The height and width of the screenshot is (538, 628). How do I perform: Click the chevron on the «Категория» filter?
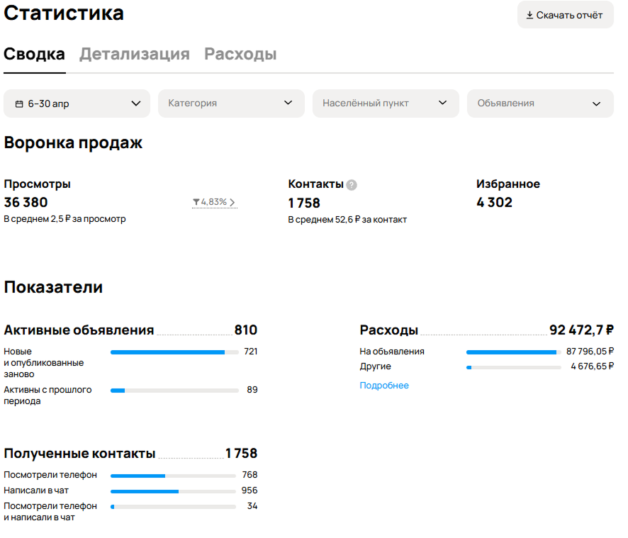[289, 103]
